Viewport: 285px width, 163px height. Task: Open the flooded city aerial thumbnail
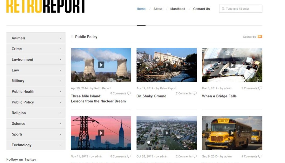[166, 133]
